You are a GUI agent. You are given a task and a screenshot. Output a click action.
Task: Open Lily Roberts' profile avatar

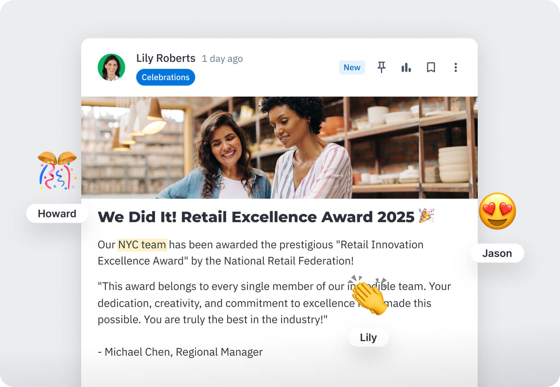coord(111,67)
